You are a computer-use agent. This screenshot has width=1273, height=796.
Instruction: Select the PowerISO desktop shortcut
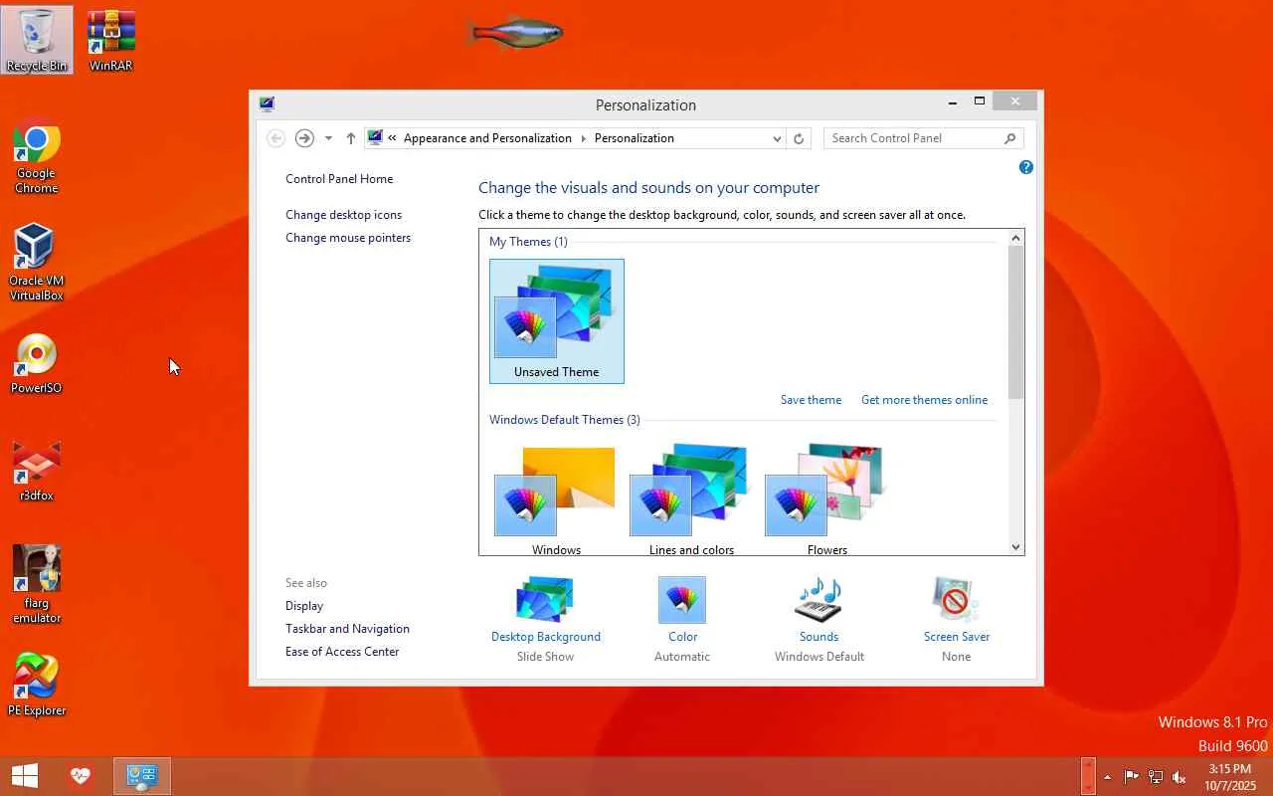point(37,364)
